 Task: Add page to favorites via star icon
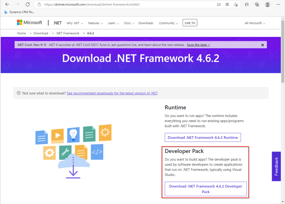[236, 4]
